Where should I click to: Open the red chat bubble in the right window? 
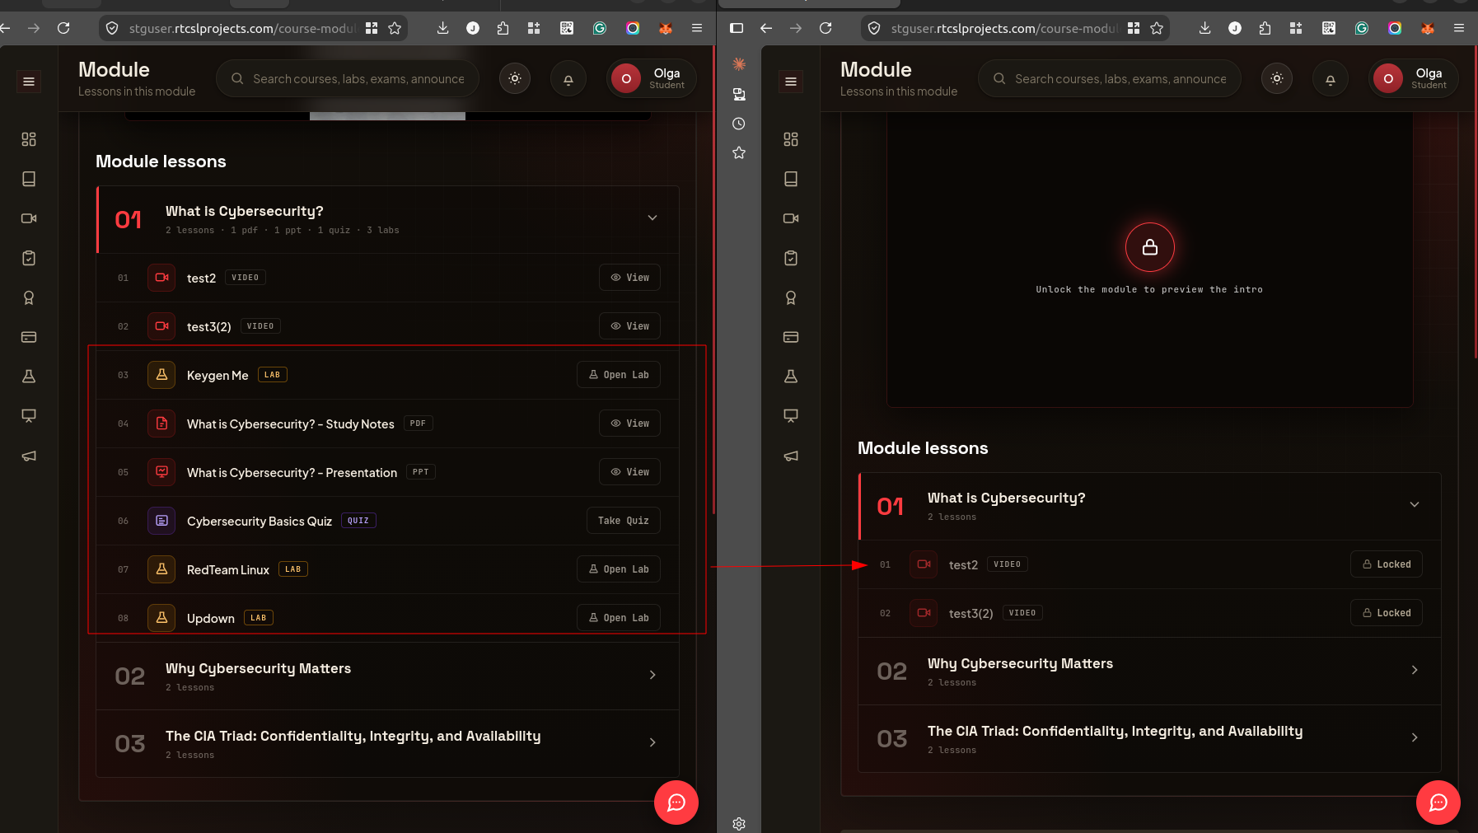click(1438, 803)
